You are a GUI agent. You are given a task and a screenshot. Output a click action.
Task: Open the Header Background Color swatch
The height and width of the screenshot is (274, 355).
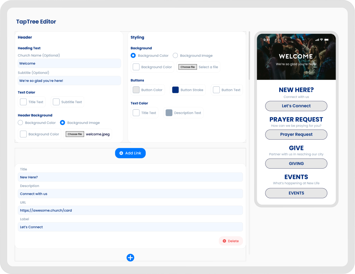(23, 134)
